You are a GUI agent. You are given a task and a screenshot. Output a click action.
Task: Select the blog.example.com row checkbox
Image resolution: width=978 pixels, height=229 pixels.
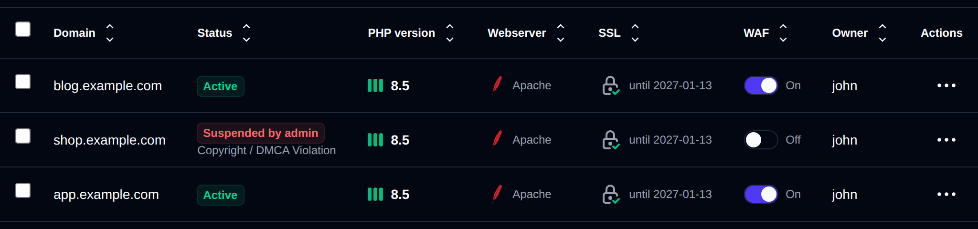(x=23, y=82)
